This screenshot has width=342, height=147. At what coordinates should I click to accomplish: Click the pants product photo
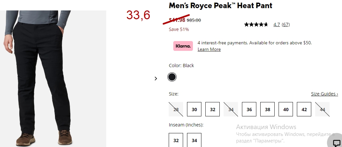click(53, 78)
